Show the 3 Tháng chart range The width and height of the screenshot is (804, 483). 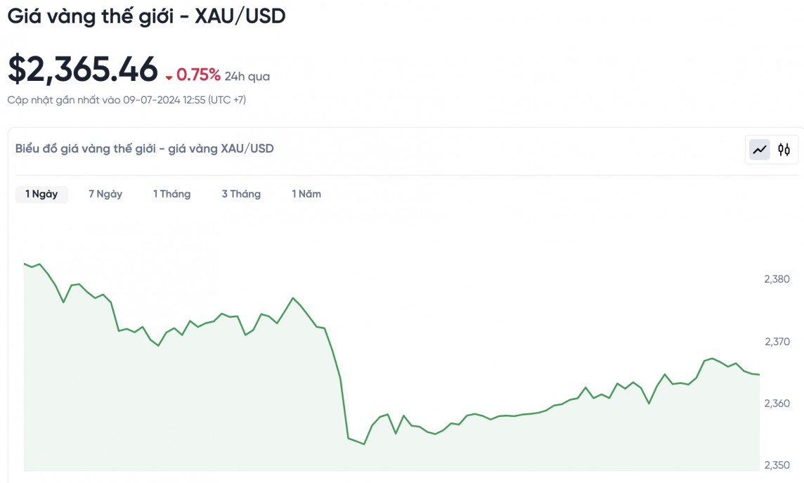[x=241, y=194]
